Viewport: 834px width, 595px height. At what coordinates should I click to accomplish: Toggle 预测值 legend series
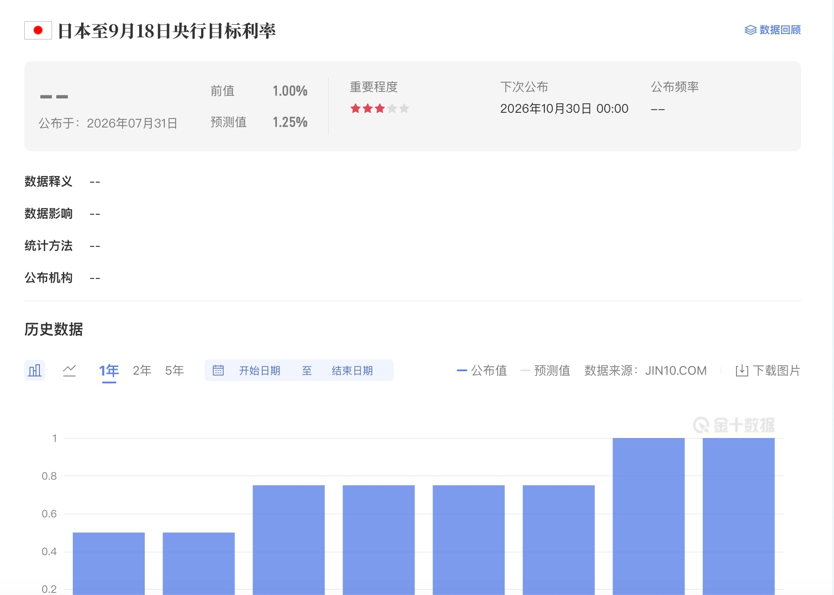pos(545,370)
